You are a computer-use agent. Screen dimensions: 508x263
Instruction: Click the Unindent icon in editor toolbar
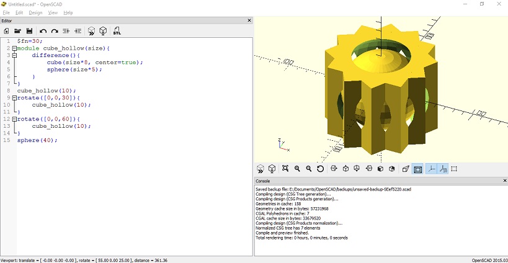tap(66, 31)
